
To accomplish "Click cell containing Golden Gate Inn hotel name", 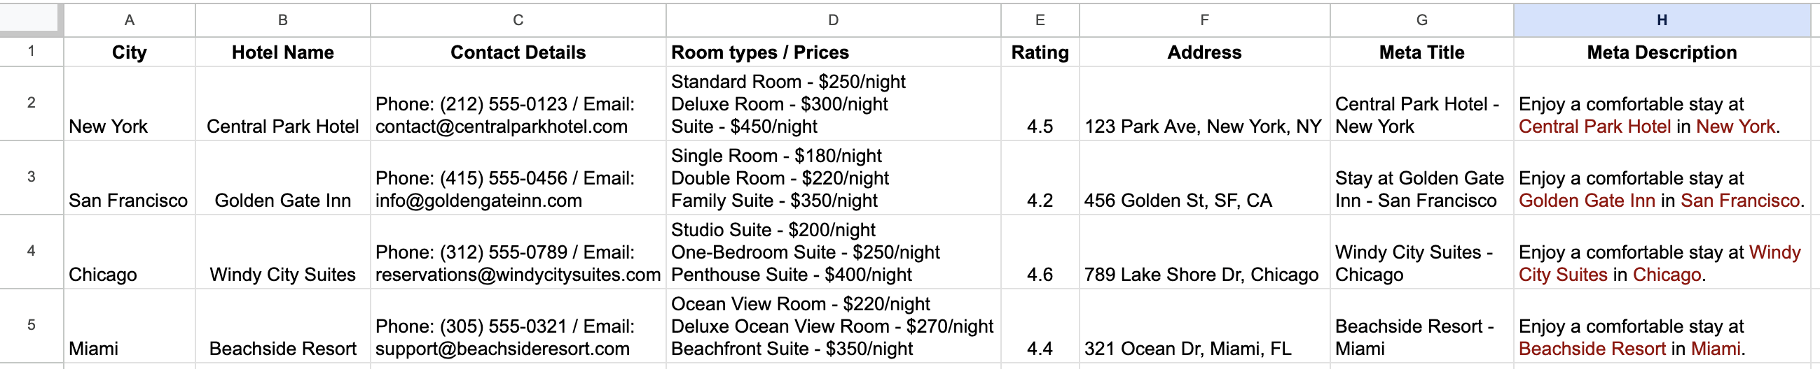I will (282, 178).
